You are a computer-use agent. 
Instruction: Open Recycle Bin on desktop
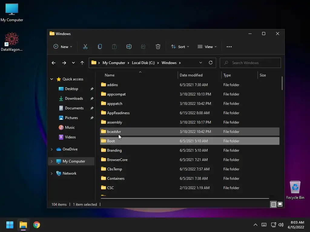pos(295,190)
